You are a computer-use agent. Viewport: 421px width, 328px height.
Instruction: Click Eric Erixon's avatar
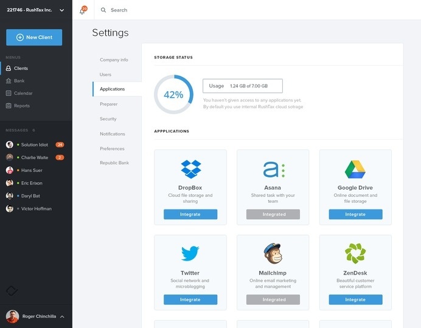point(10,183)
